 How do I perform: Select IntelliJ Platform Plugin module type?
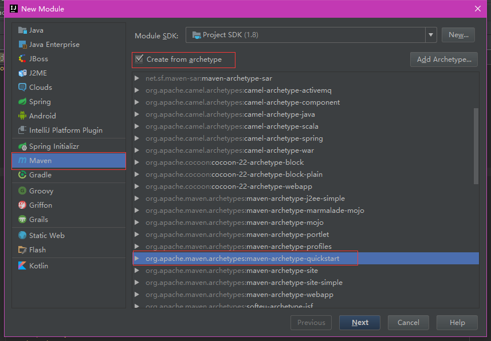click(65, 130)
